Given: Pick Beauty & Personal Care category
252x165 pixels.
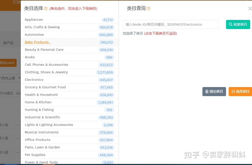Looking at the screenshot, I should pos(70,50).
